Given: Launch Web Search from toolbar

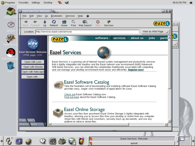Looking at the screenshot, I should (85, 23).
